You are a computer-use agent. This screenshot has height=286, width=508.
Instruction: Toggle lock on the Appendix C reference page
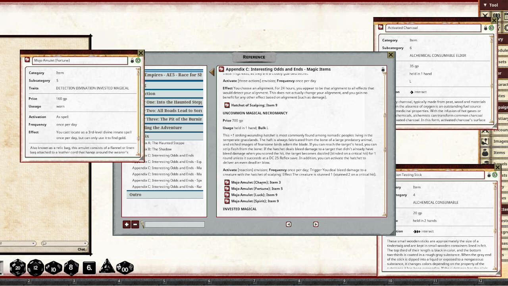pos(383,70)
